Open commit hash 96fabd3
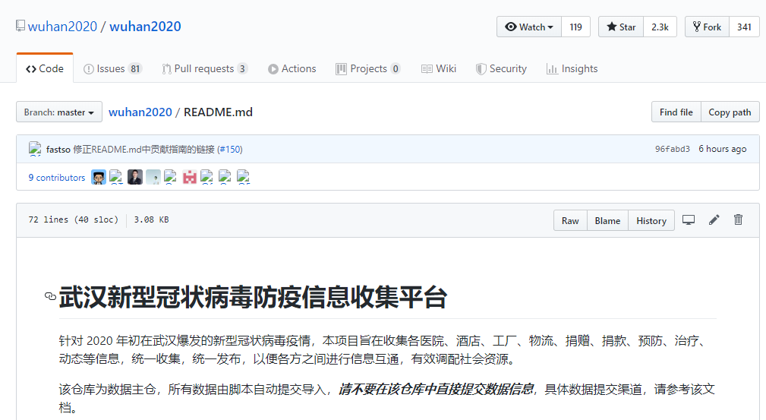 click(672, 149)
